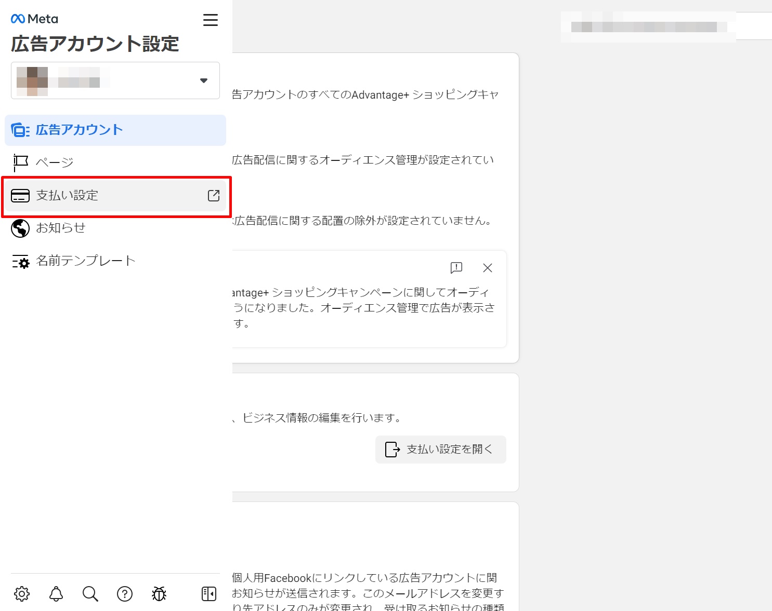The image size is (772, 611).
Task: Click the credit card icon for 支払い設定
Action: coord(20,196)
